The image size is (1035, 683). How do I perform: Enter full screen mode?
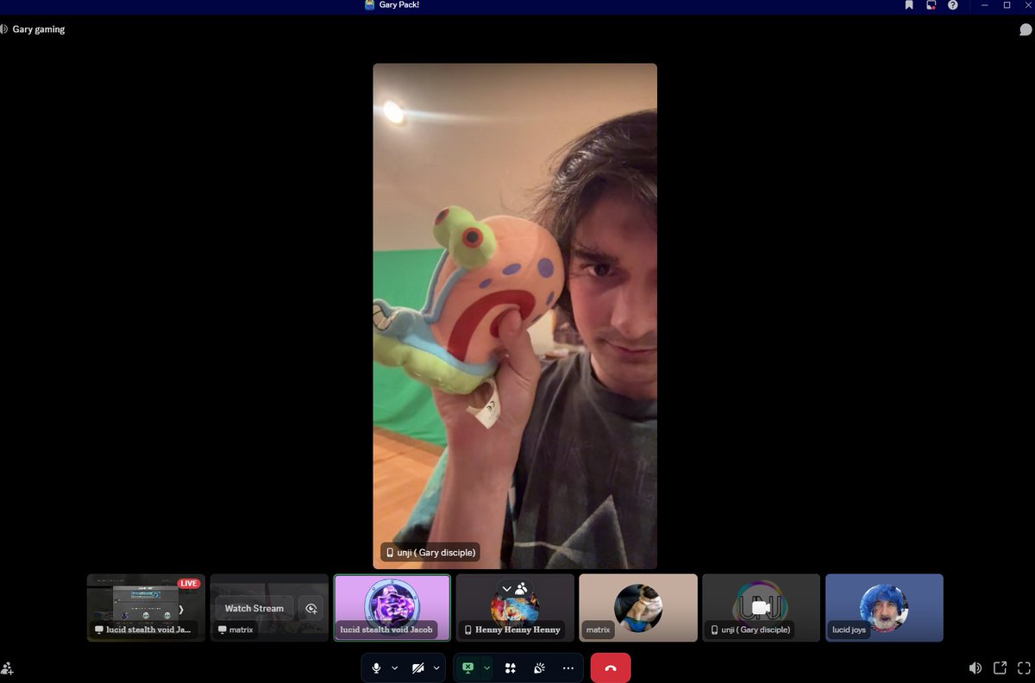click(x=1024, y=667)
